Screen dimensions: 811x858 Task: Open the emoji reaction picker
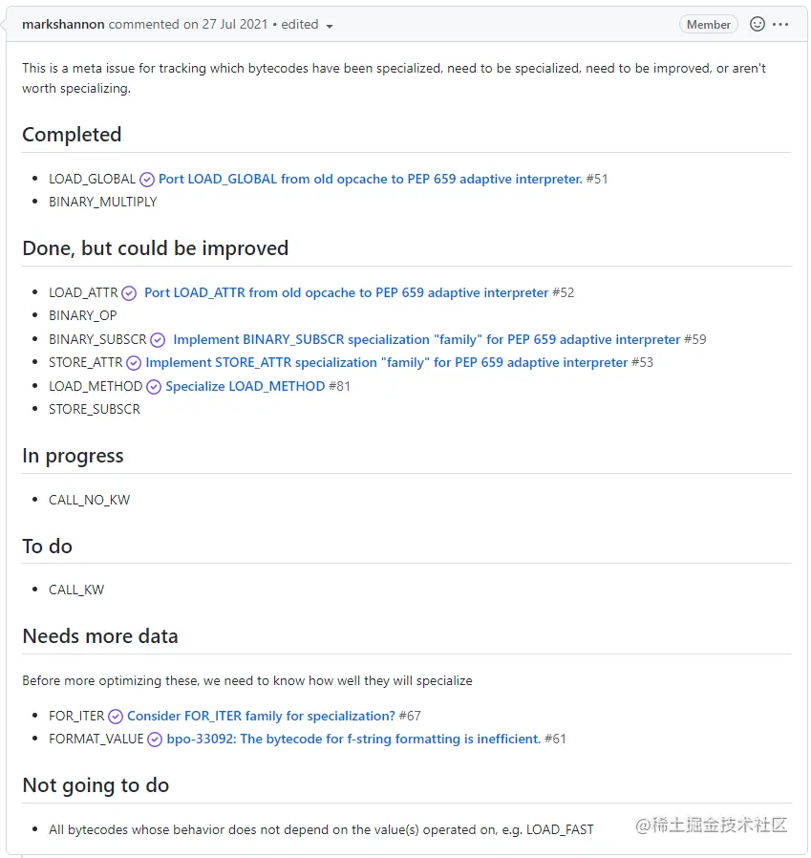[x=758, y=24]
